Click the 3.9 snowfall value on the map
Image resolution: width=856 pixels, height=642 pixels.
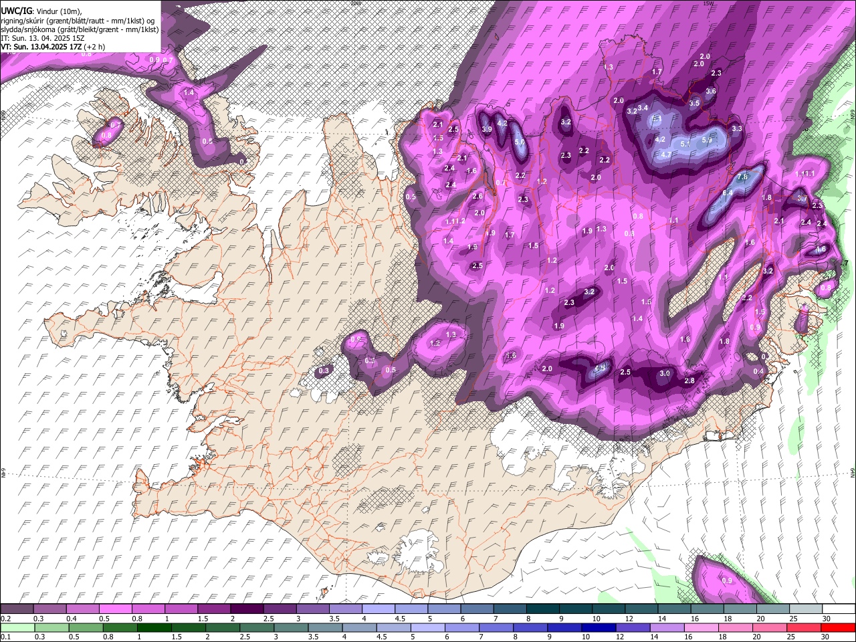click(x=487, y=129)
